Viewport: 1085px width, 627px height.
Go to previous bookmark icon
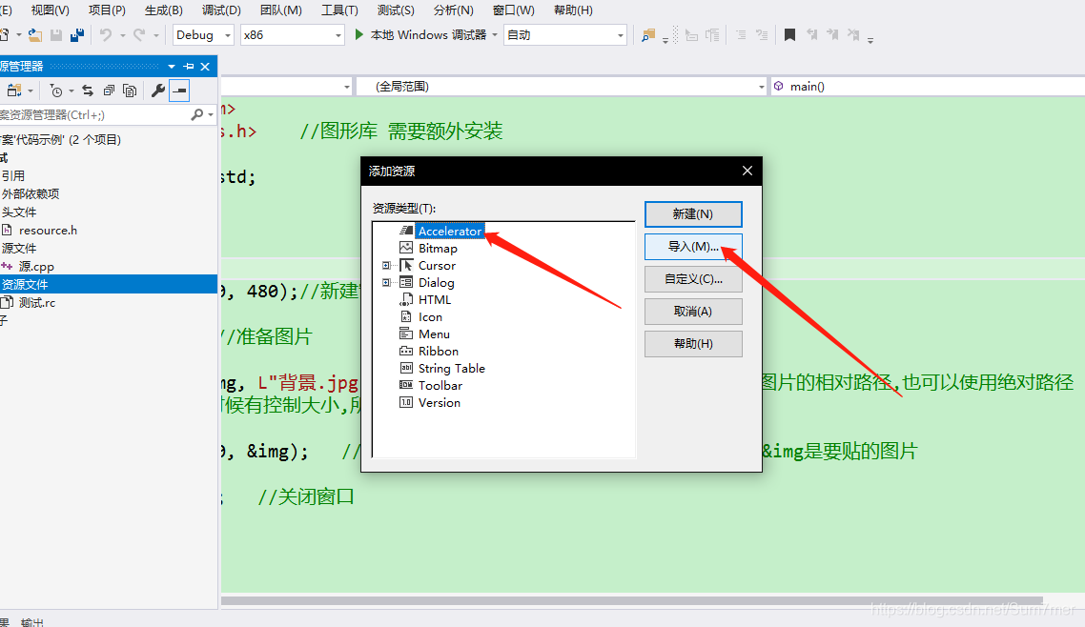tap(811, 34)
